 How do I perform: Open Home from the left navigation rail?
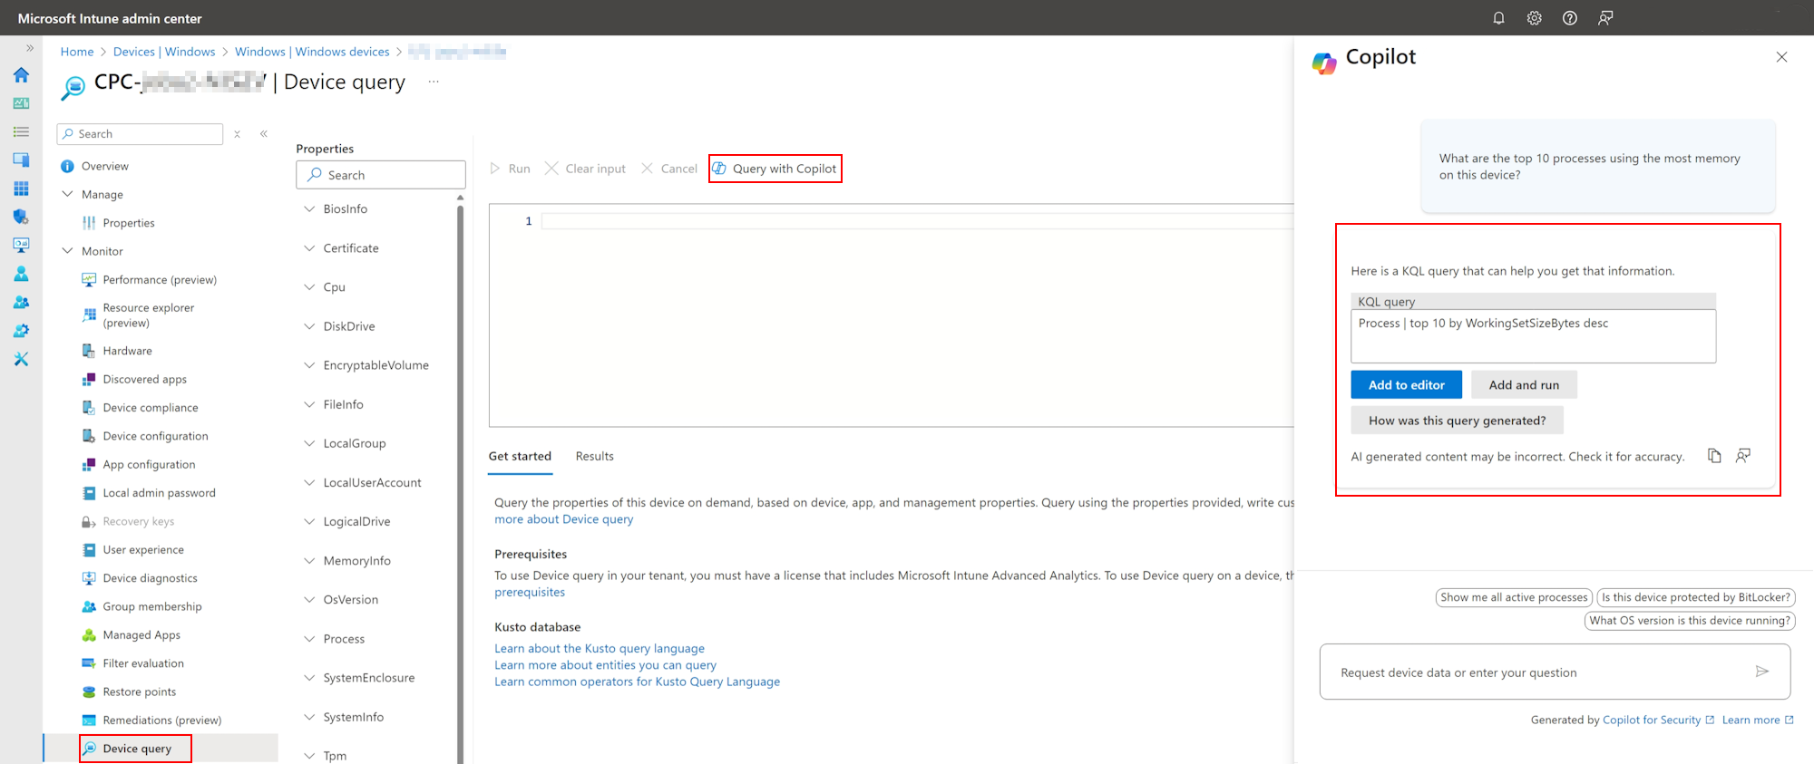[x=21, y=75]
